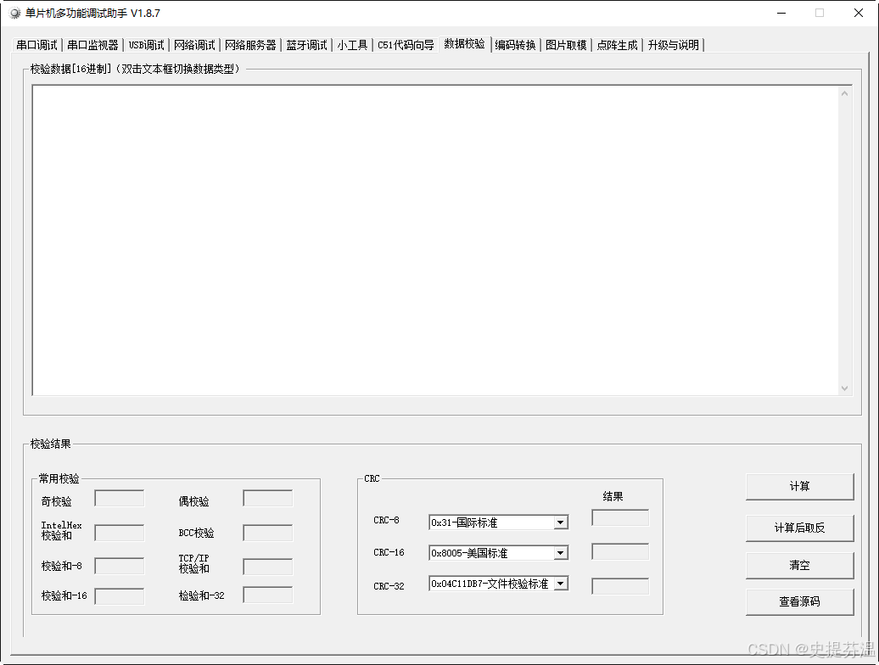Open the 串口监视器 tab
Screen dimensions: 879x665
coord(92,45)
